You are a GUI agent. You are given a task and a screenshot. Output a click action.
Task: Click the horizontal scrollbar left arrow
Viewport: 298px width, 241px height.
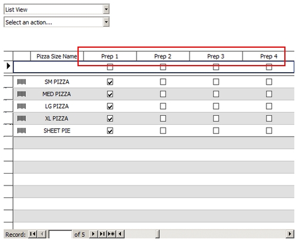[120, 234]
